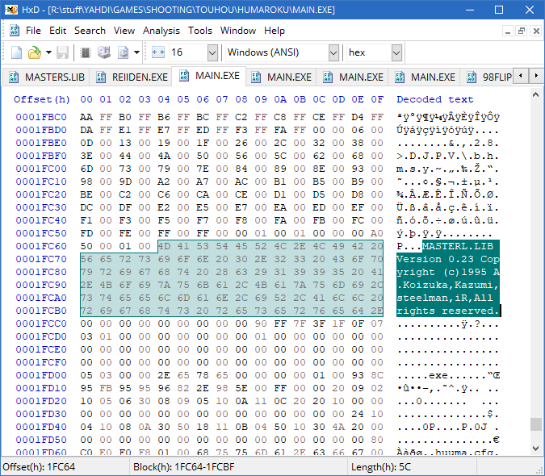The height and width of the screenshot is (476, 545).
Task: Open the File menu
Action: pyautogui.click(x=33, y=31)
